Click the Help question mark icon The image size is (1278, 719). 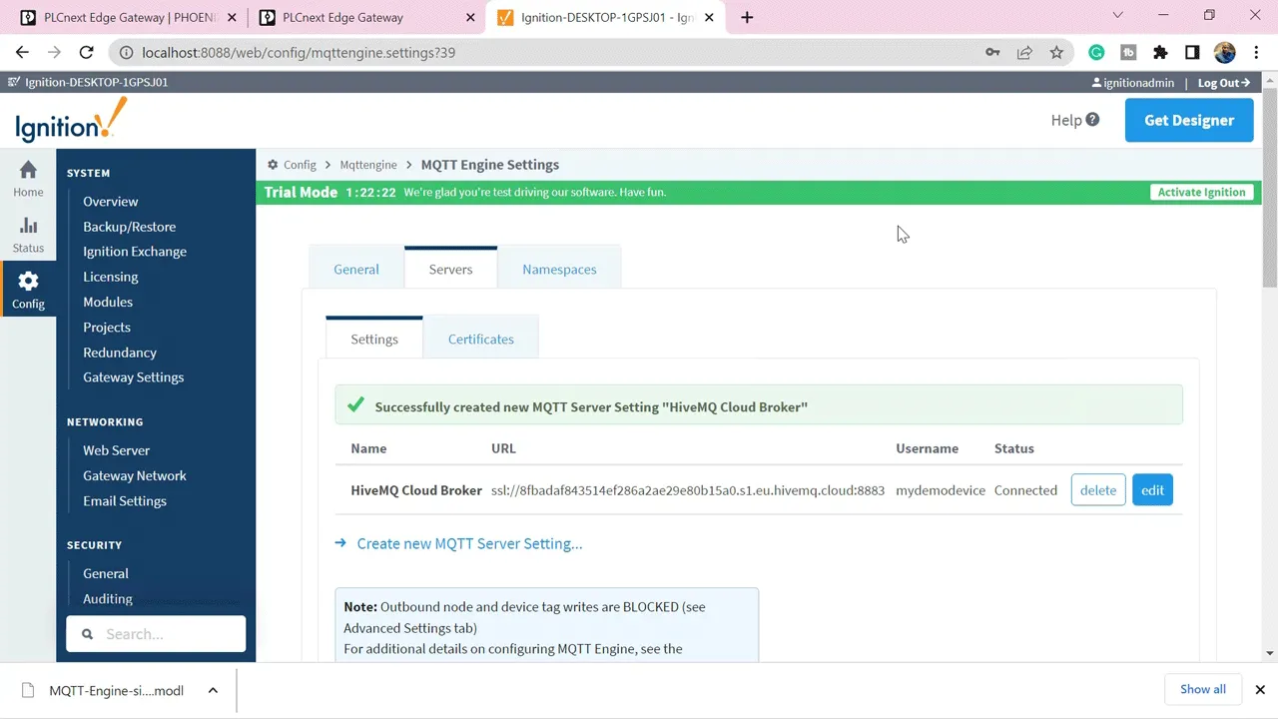(1092, 120)
